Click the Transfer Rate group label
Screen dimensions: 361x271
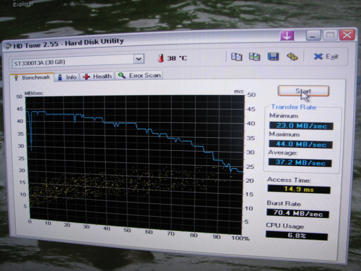click(294, 107)
